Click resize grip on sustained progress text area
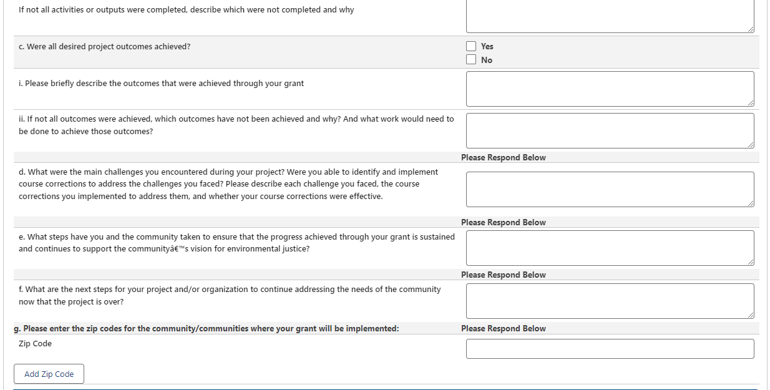Screen dimensions: 770x390 point(751,262)
